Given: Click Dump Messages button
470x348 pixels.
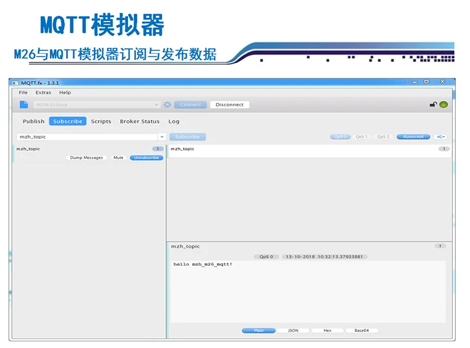Looking at the screenshot, I should (x=87, y=158).
